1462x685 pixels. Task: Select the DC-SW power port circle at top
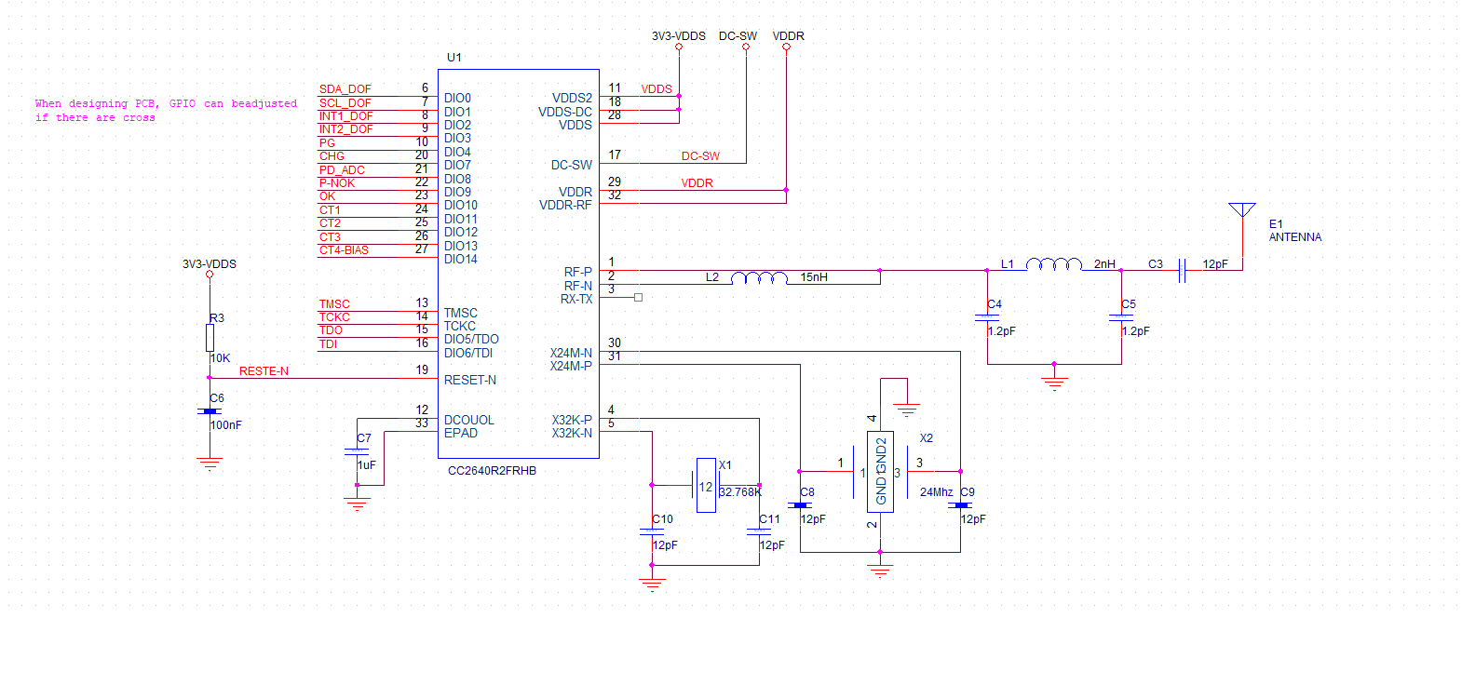coord(746,47)
